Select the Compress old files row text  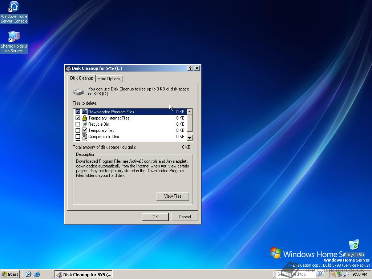(104, 136)
